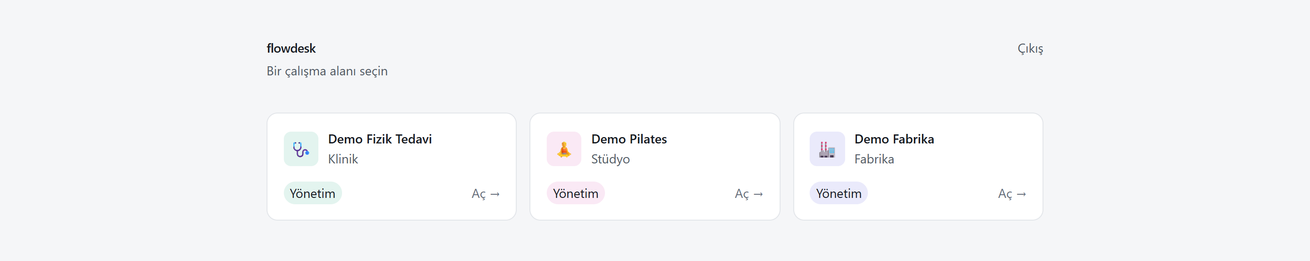Click the flowdesk logo text
The image size is (1310, 261).
[x=291, y=48]
